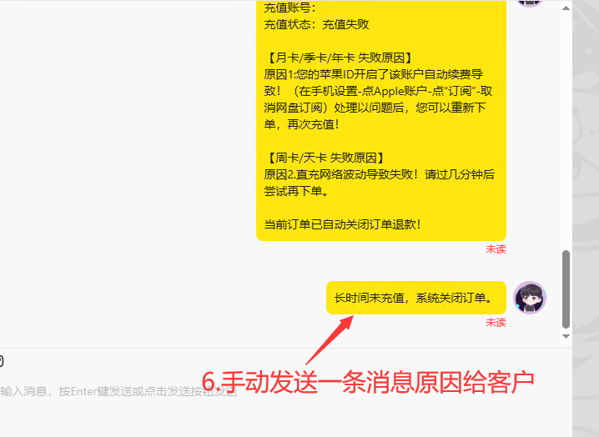Screen dimensions: 599x437
Task: Click the "充值状态：充值失败" line
Action: (316, 24)
